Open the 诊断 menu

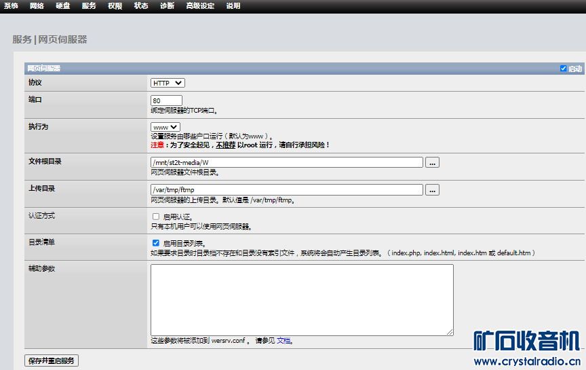(x=167, y=5)
